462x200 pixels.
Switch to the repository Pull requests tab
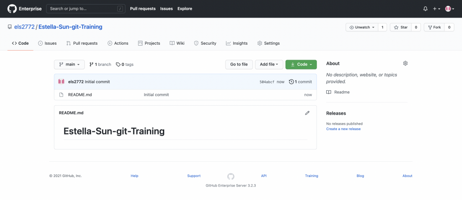tap(82, 43)
